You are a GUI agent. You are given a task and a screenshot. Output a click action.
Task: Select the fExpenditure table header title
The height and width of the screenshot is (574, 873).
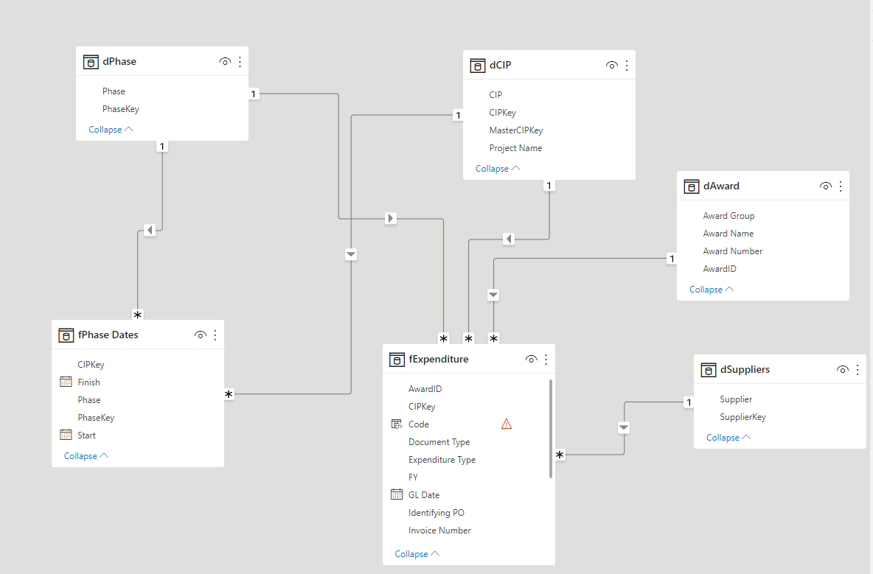click(439, 360)
